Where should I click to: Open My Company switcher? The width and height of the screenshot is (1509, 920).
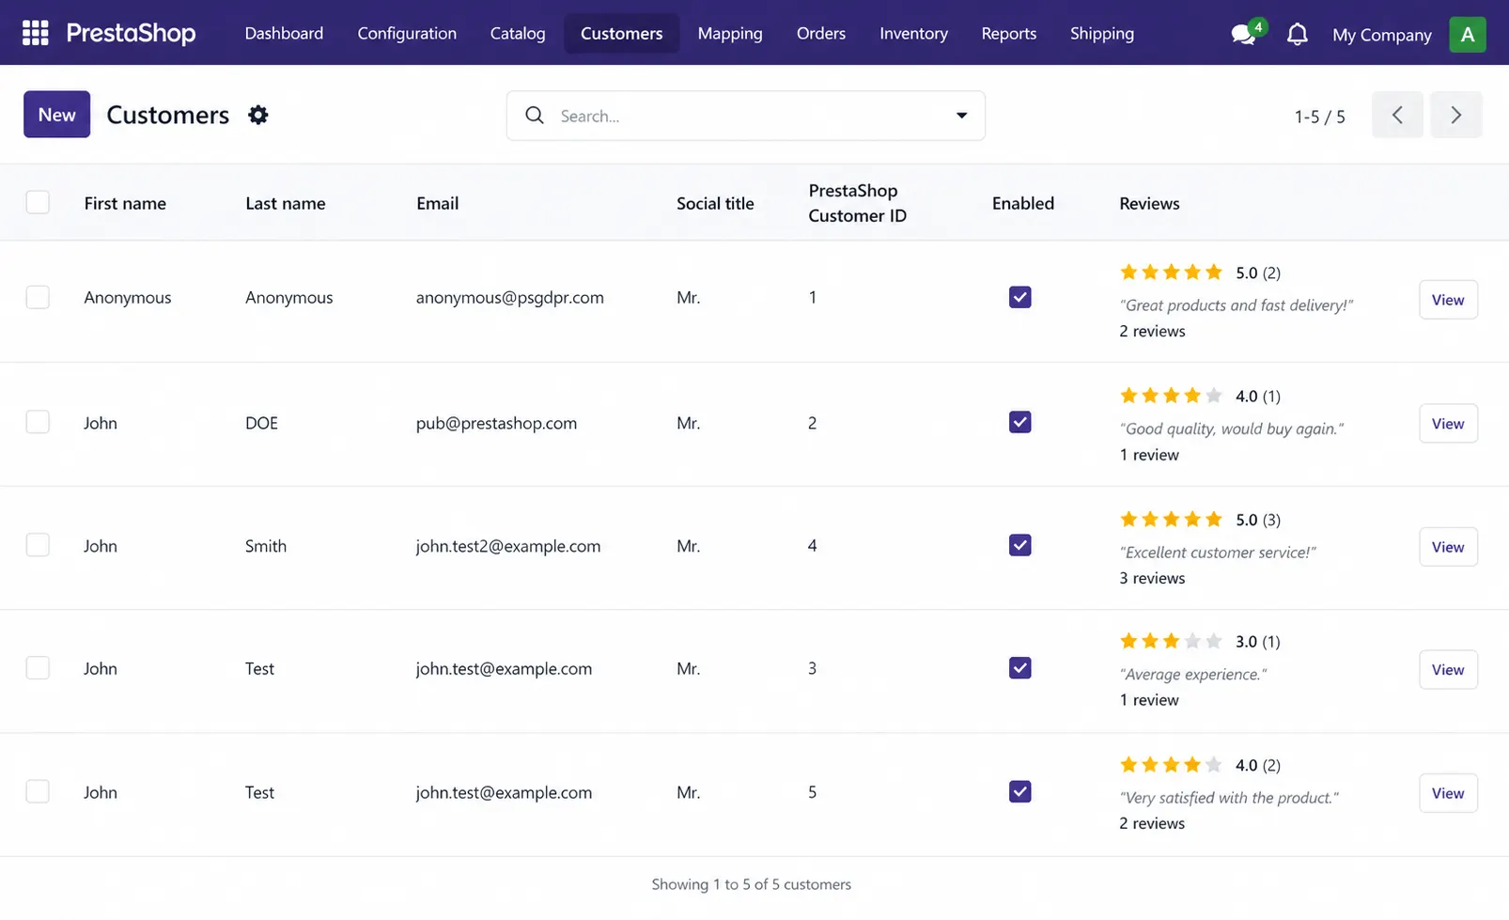(1381, 35)
